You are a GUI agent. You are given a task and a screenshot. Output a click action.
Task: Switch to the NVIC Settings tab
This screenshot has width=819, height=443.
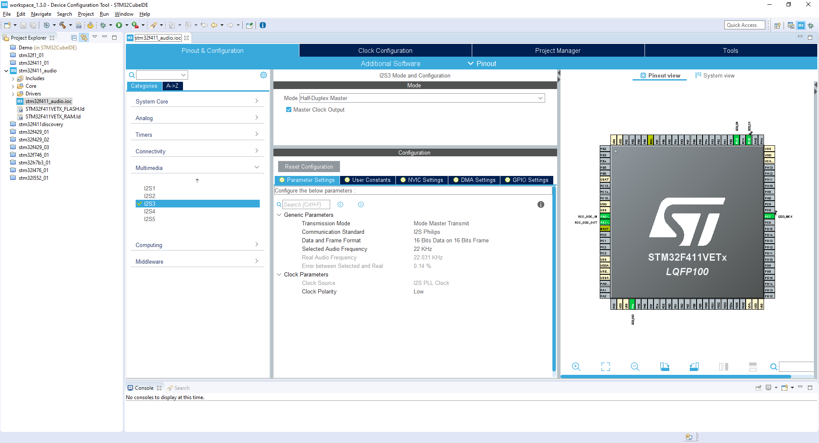[422, 180]
